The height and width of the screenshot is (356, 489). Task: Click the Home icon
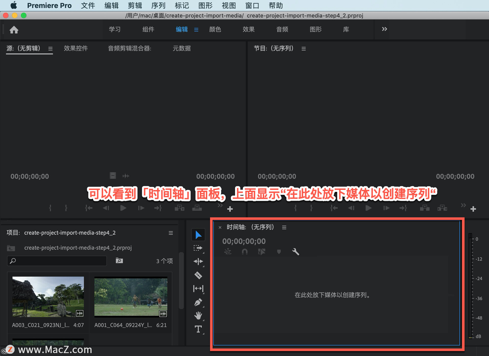[x=14, y=30]
